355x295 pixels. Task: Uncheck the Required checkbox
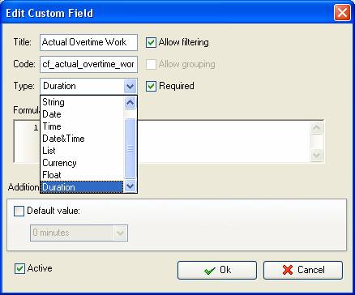coord(151,86)
